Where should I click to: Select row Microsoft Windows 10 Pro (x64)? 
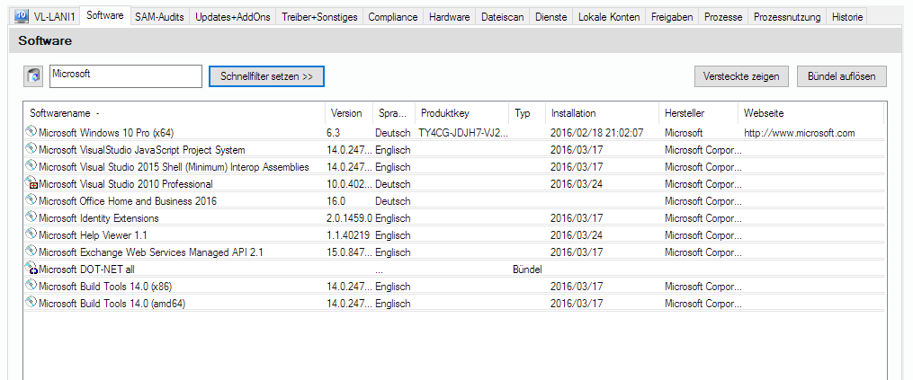pyautogui.click(x=454, y=133)
